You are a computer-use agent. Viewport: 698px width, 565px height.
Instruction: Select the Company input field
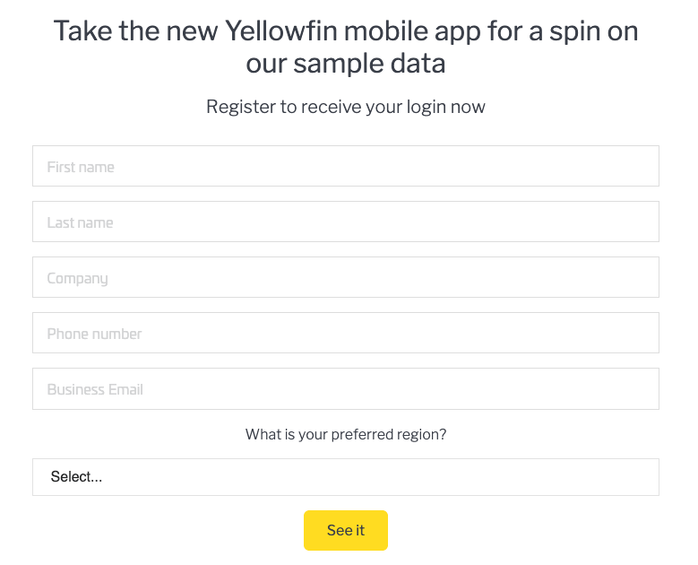coord(345,278)
